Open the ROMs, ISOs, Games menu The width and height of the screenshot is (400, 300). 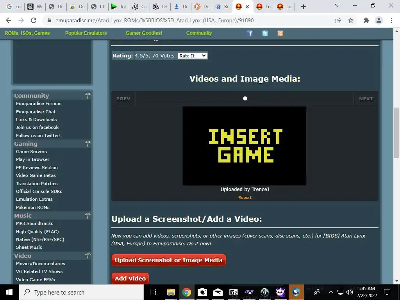27,33
